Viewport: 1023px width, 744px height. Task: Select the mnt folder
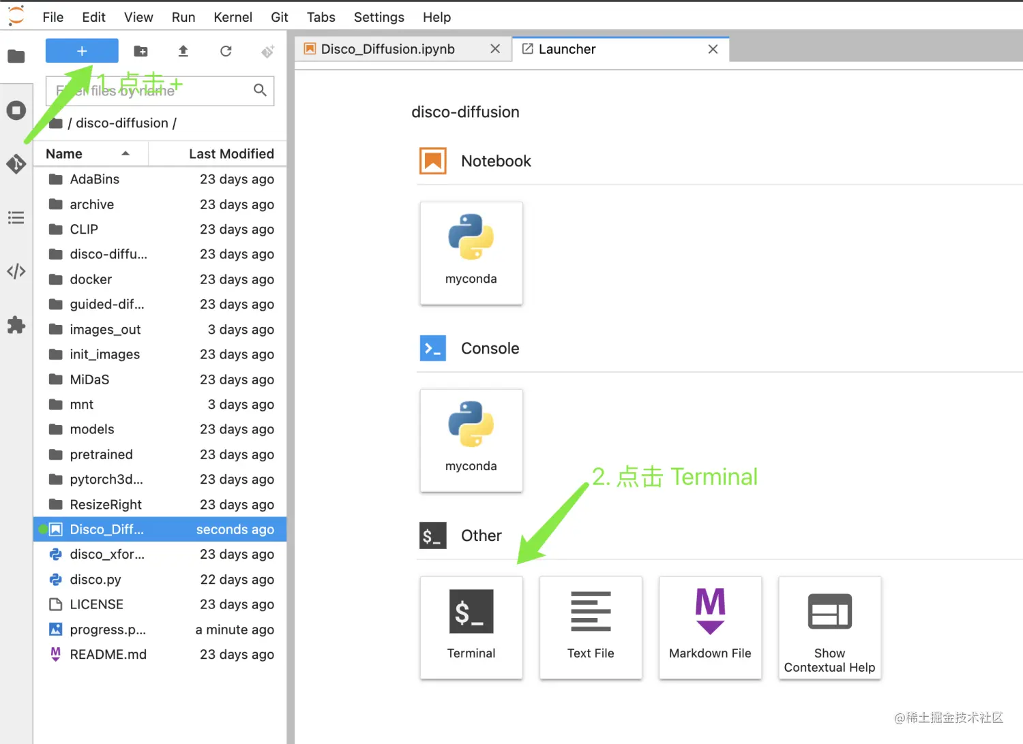[160, 405]
